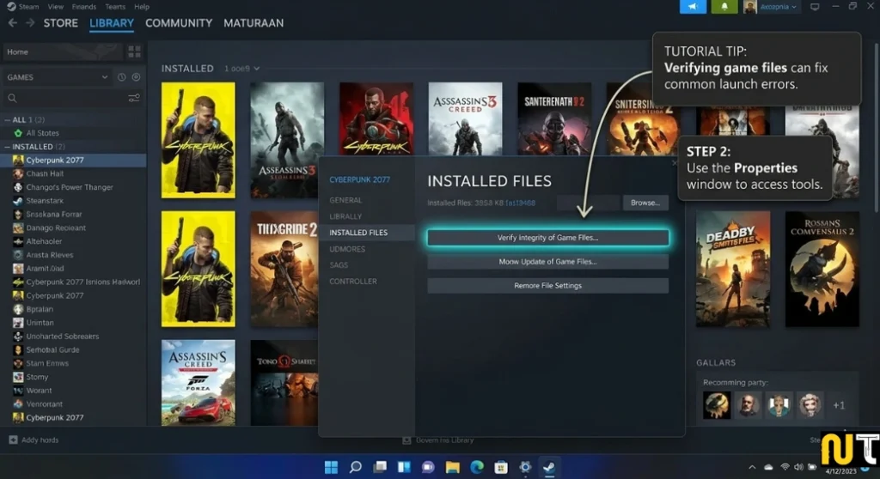Launch Microsoft Edge from the taskbar
The height and width of the screenshot is (479, 880).
pyautogui.click(x=476, y=467)
